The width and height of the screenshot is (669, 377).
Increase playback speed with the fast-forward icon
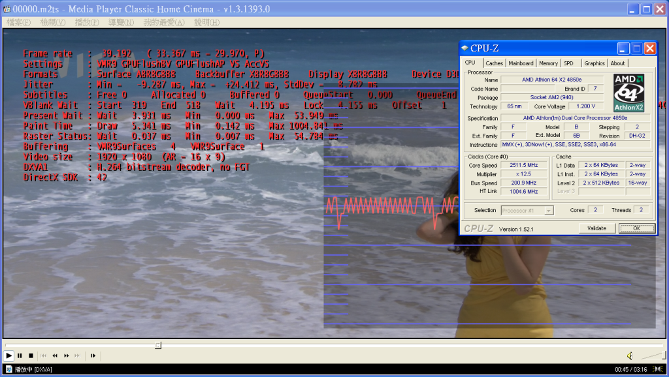(x=67, y=355)
